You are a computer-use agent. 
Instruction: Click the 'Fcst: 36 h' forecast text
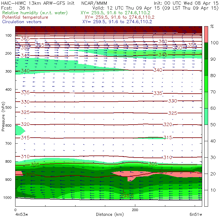tap(15, 8)
